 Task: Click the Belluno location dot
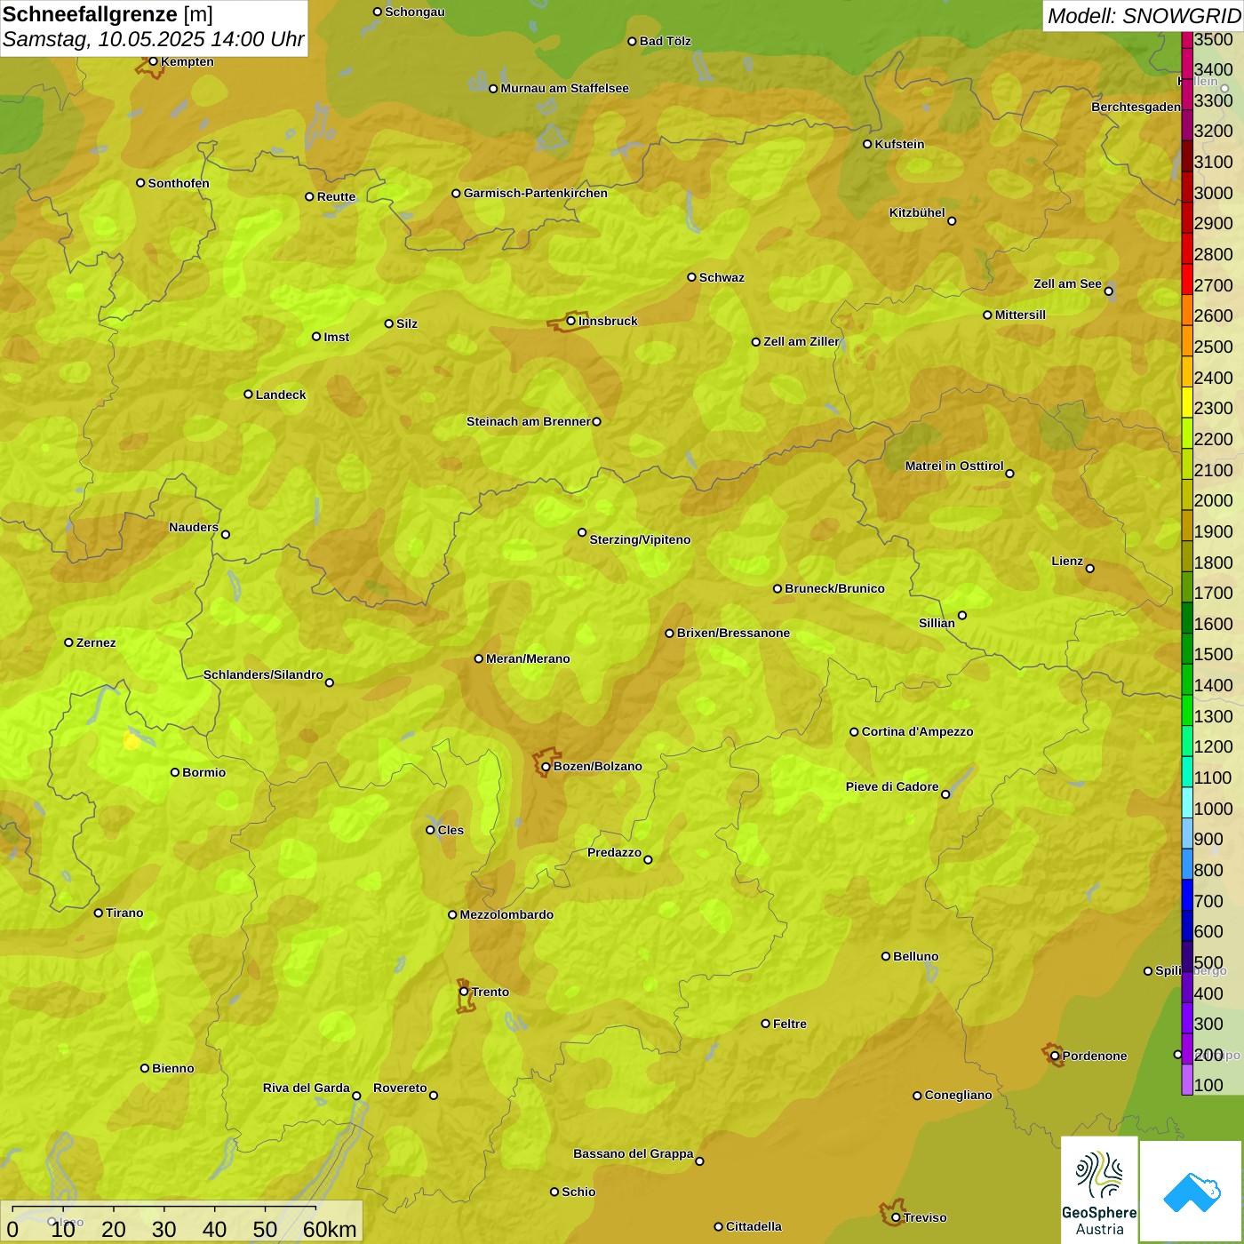[x=885, y=956]
